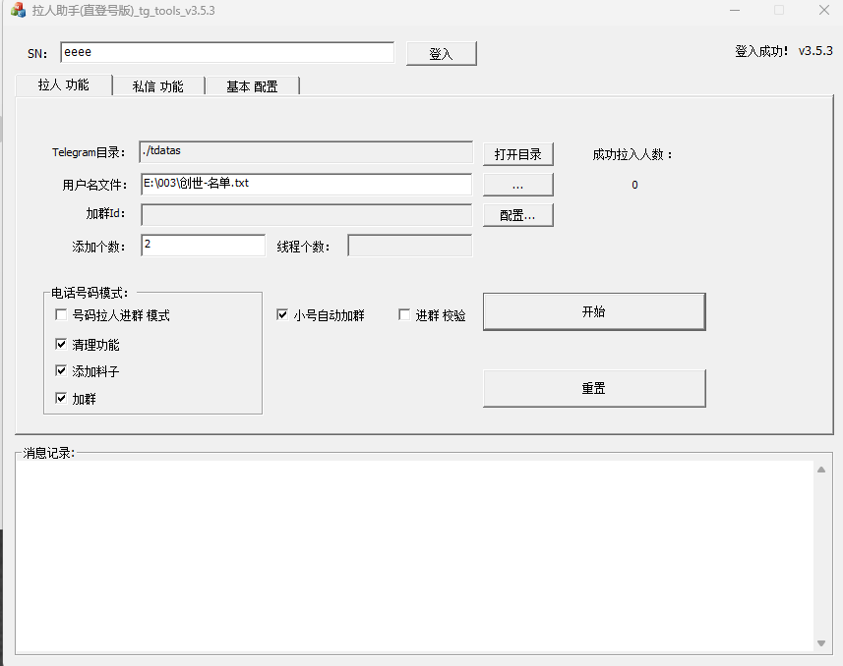Viewport: 843px width, 666px height.
Task: Click the 用户名文件 path field
Action: [x=306, y=184]
